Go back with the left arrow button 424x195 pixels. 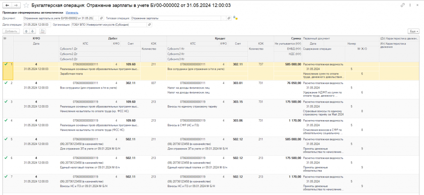click(7, 5)
